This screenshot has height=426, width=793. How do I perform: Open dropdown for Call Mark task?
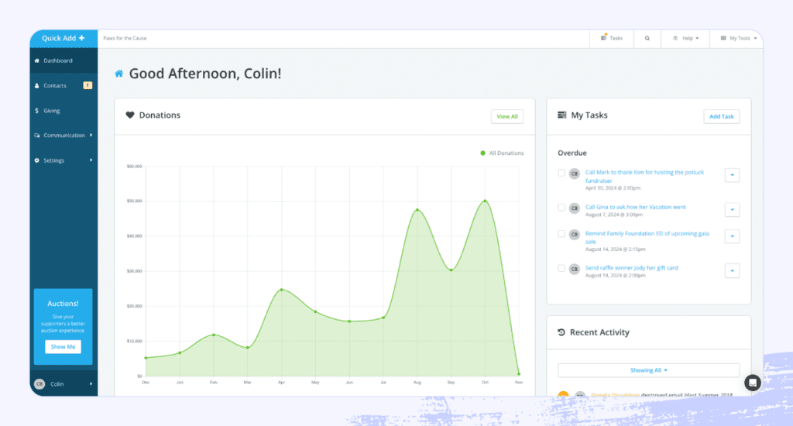(x=732, y=175)
